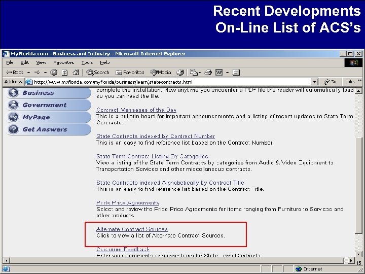Image resolution: width=365 pixels, height=274 pixels.
Task: Open the Search toolbar button
Action: tap(97, 73)
